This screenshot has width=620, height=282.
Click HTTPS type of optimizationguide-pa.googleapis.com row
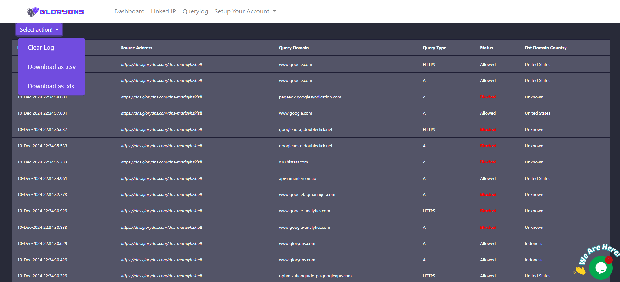(429, 276)
